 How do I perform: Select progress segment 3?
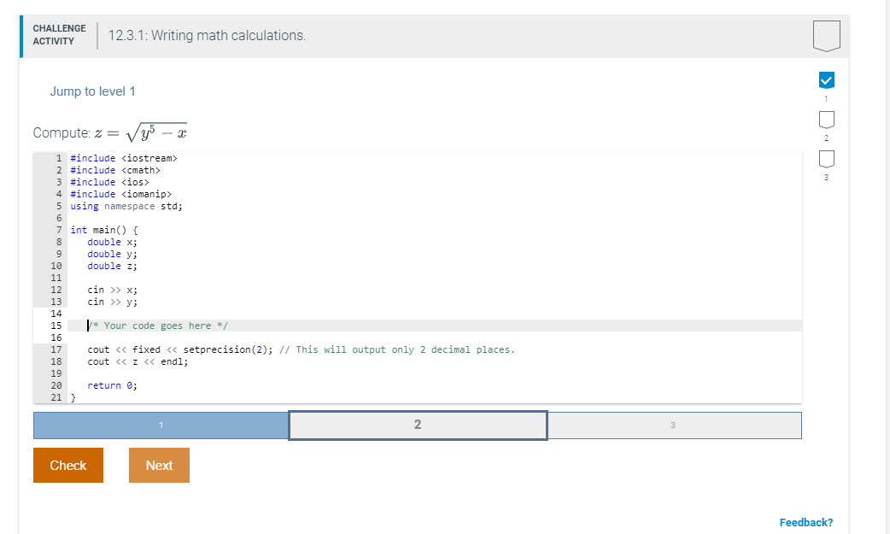pyautogui.click(x=674, y=425)
